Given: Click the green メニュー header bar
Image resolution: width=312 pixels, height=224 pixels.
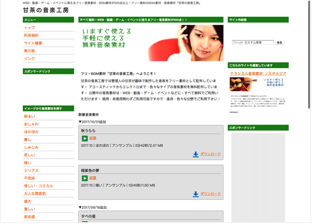Looking at the screenshot, I should click(48, 20).
